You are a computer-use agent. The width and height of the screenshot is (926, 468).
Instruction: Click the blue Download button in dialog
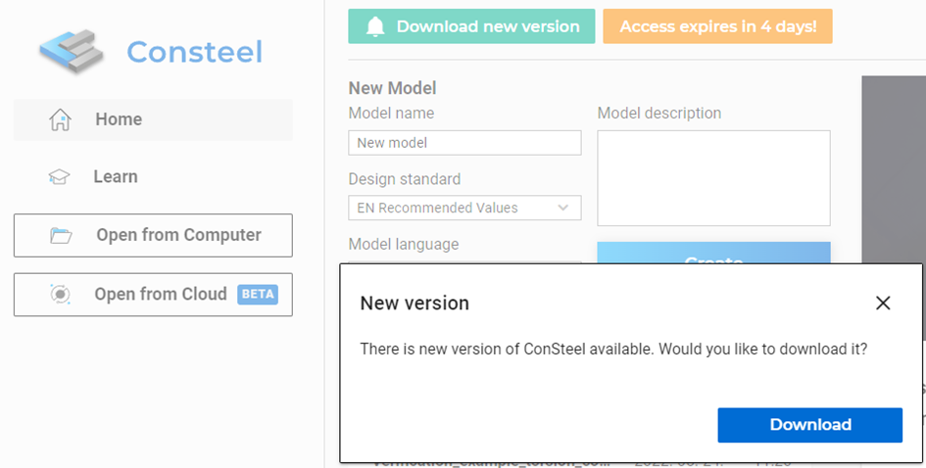click(x=809, y=425)
